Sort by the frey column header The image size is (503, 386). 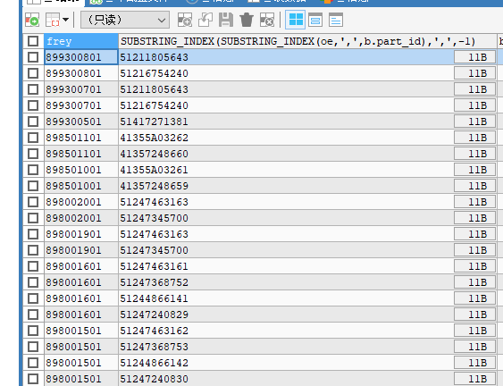pyautogui.click(x=81, y=41)
